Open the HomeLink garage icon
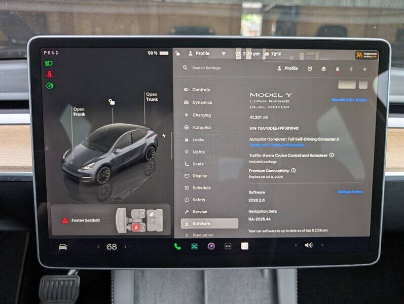The image size is (404, 304). coord(323,69)
